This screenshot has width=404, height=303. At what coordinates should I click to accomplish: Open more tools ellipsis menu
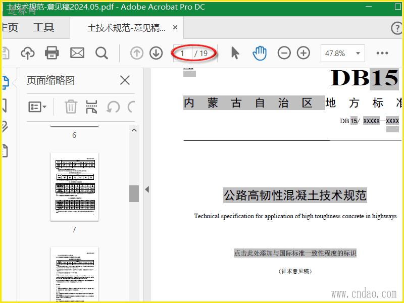click(x=382, y=53)
